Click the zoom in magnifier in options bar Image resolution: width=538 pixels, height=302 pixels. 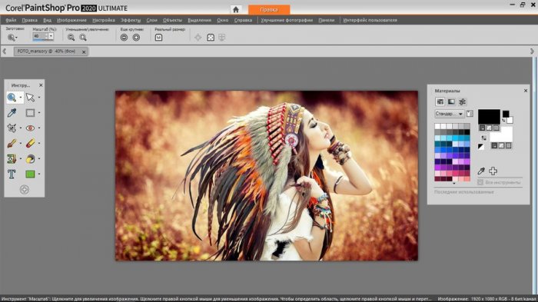click(83, 38)
